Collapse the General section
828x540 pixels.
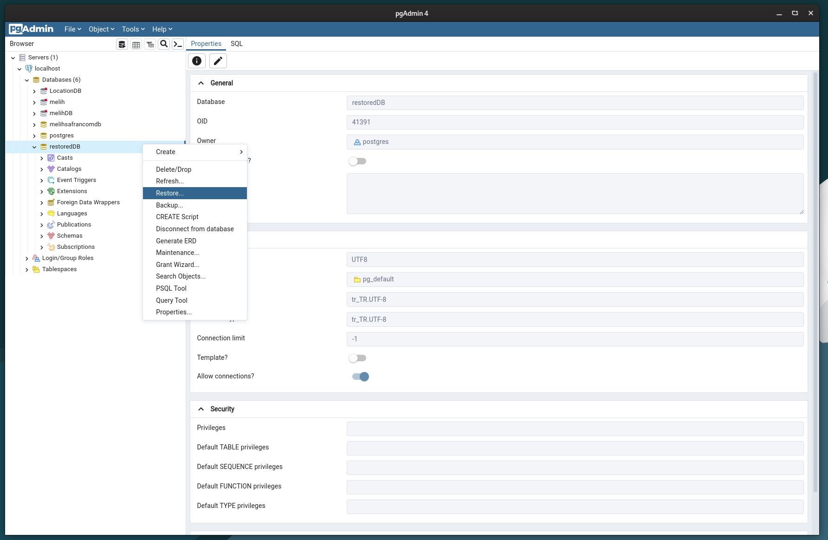(x=201, y=83)
